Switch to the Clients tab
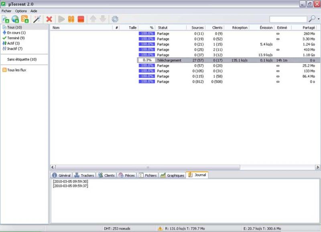 106,175
